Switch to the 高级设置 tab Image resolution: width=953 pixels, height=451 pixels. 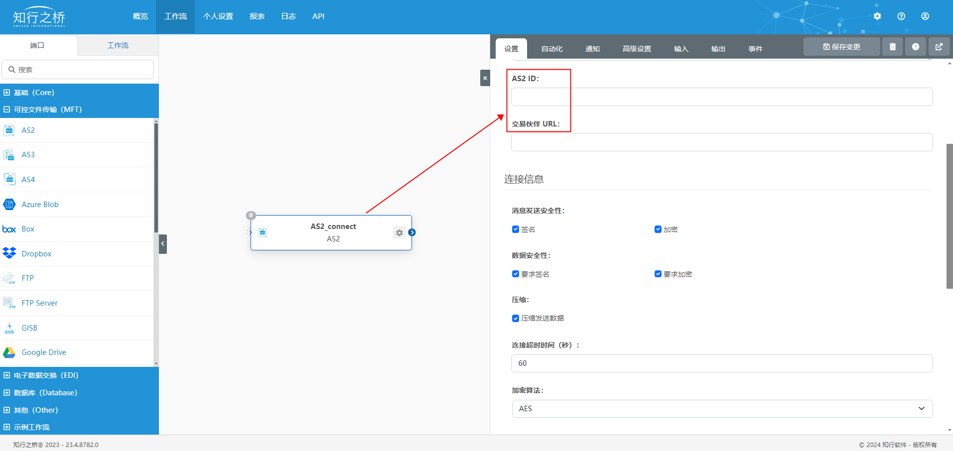637,49
